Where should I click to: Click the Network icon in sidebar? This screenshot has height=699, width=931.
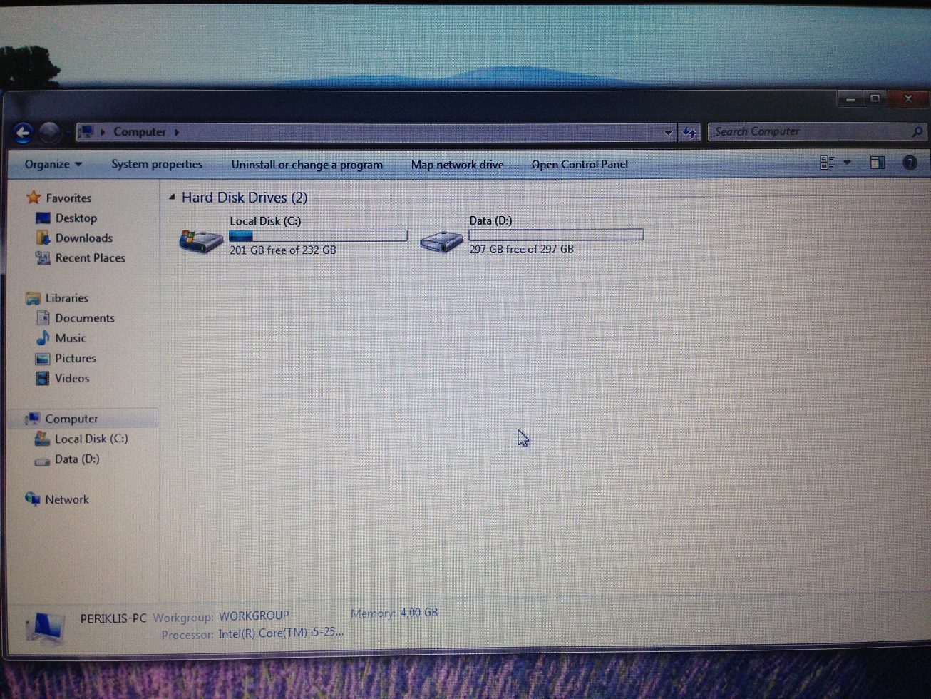coord(33,499)
